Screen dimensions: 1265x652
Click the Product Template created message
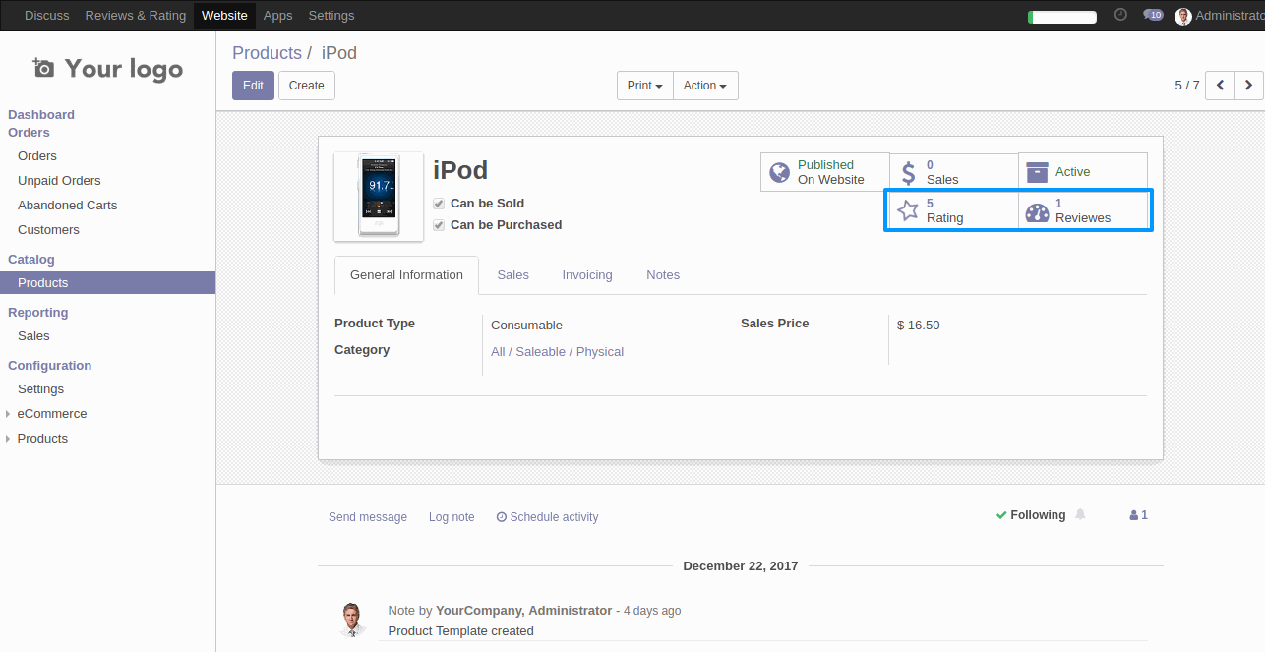pos(461,631)
